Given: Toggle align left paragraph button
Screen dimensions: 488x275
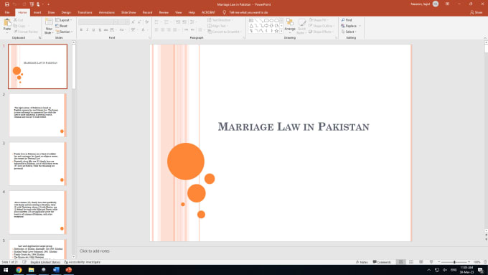Looking at the screenshot, I should coord(156,30).
